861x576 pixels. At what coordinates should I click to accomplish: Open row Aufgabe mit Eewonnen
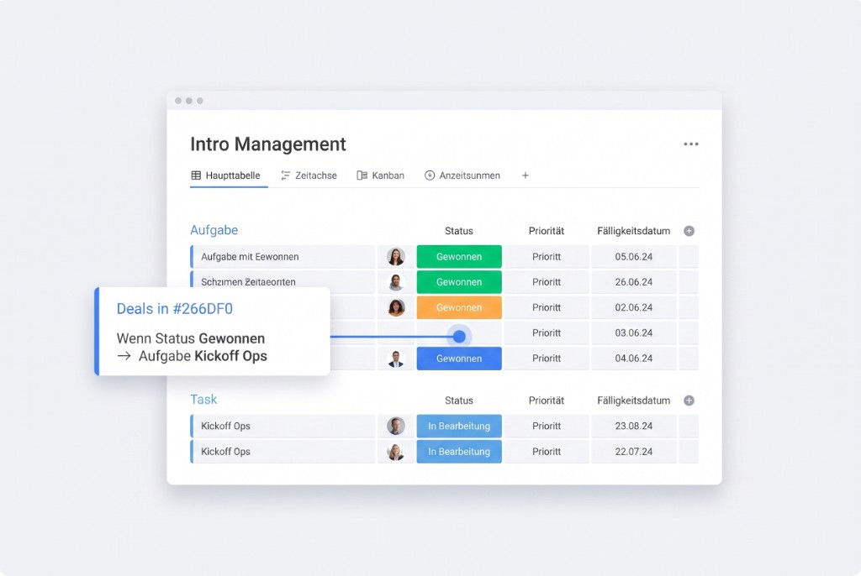[x=283, y=257]
